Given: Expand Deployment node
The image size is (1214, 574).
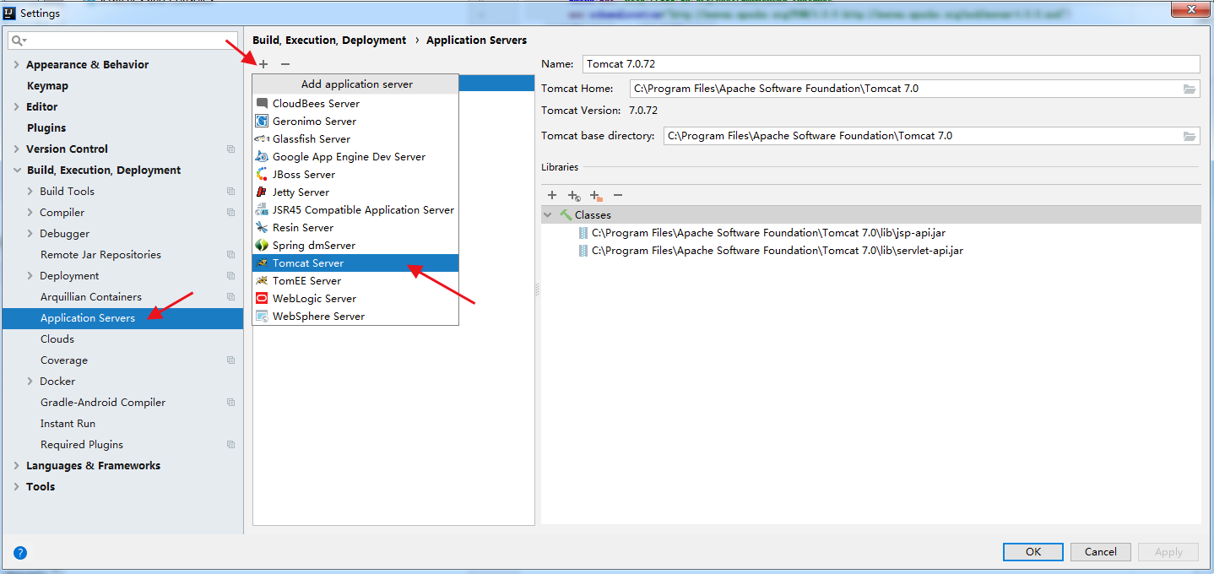Looking at the screenshot, I should 30,275.
